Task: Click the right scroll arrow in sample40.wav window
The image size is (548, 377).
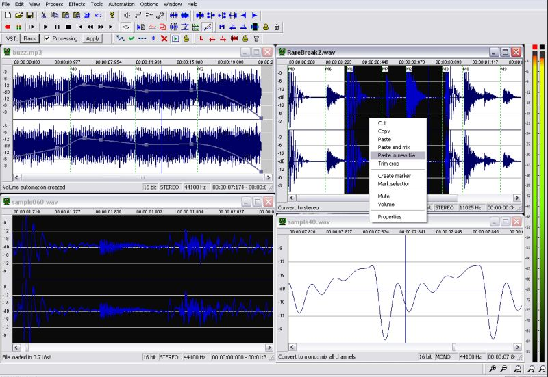Action: 517,347
